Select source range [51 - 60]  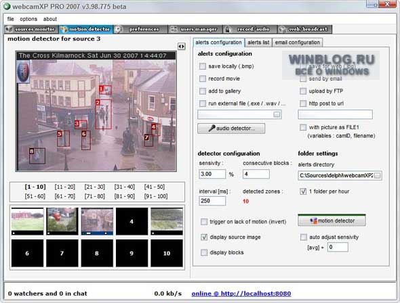tap(35, 196)
